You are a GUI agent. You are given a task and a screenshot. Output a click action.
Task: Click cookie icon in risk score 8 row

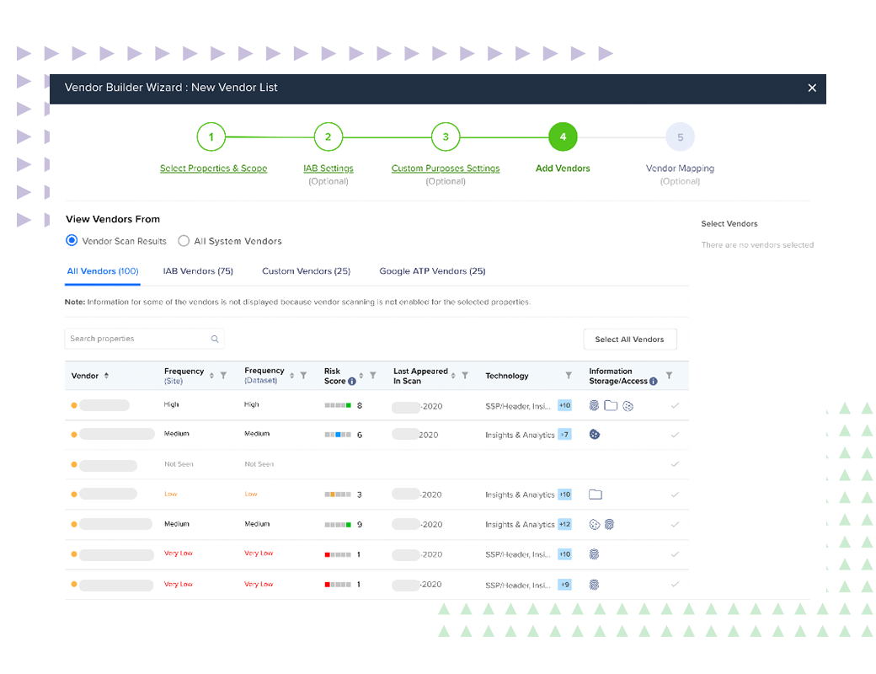[628, 406]
